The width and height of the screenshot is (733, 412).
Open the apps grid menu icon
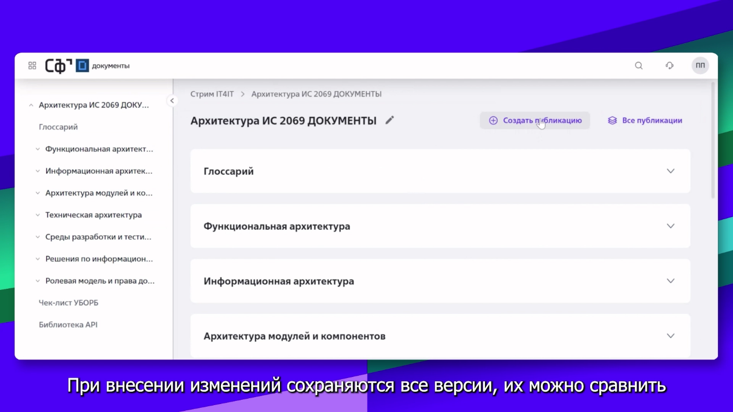click(x=32, y=66)
